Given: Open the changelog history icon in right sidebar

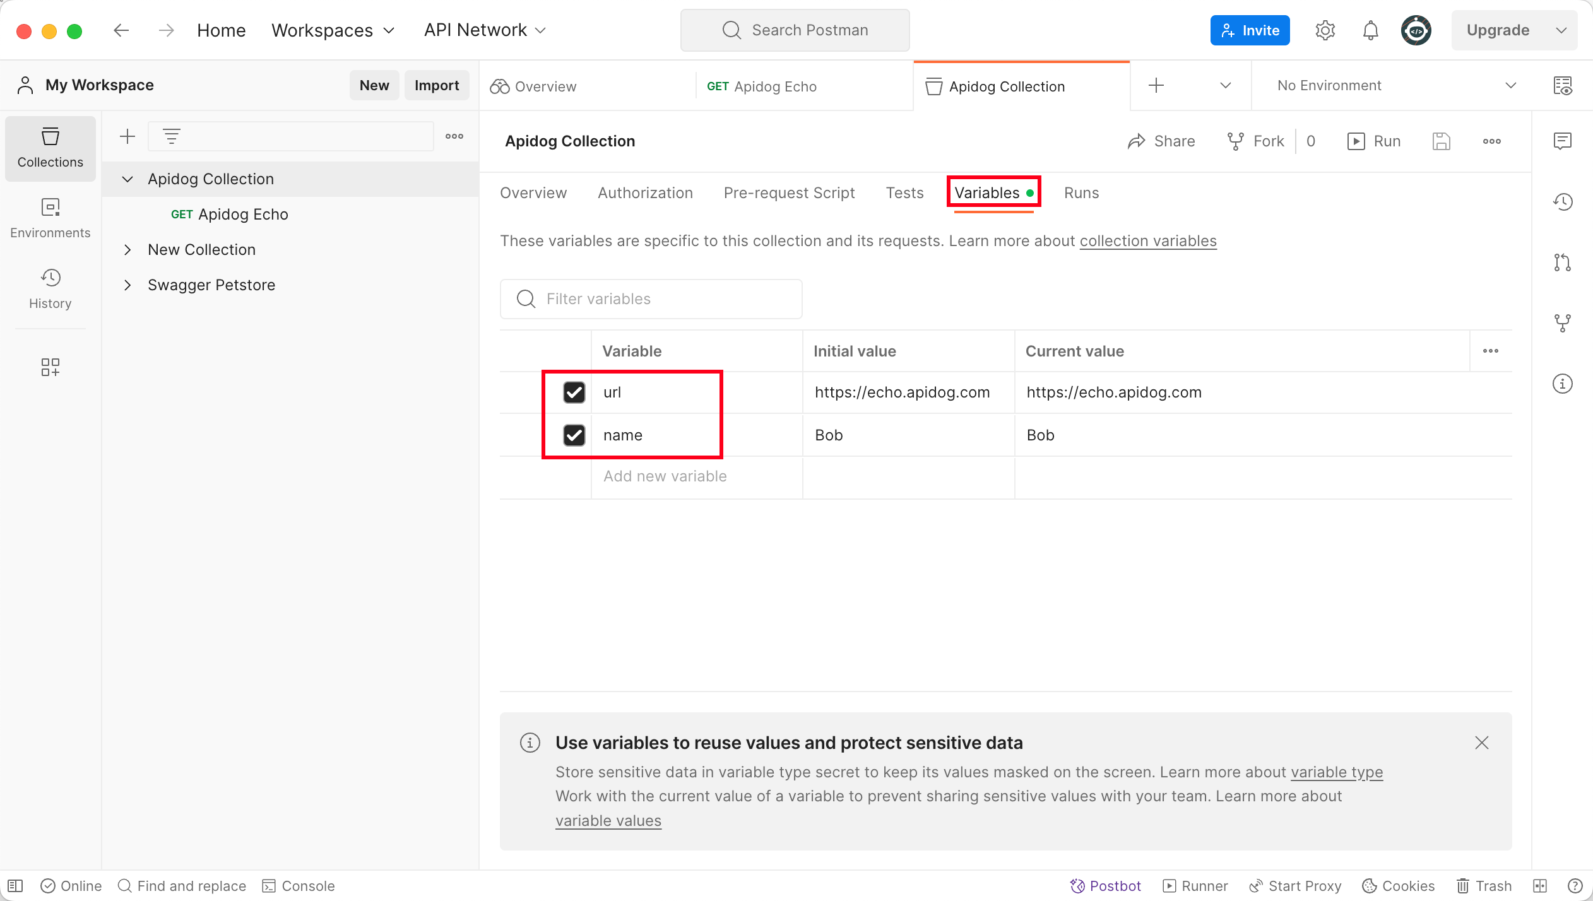Looking at the screenshot, I should pos(1562,202).
